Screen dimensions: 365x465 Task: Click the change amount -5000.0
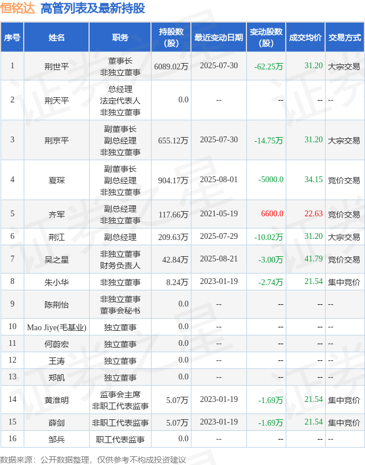(271, 179)
